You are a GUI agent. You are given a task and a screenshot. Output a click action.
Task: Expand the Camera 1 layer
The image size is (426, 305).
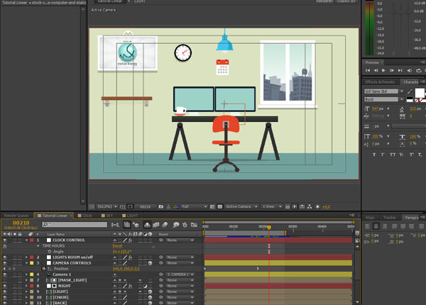(x=26, y=274)
